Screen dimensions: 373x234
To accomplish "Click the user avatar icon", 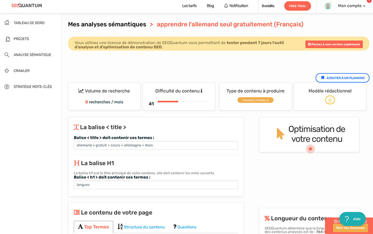I will 328,6.
